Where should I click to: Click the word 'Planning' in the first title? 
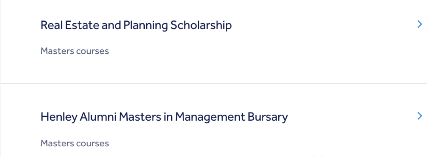[x=145, y=25]
